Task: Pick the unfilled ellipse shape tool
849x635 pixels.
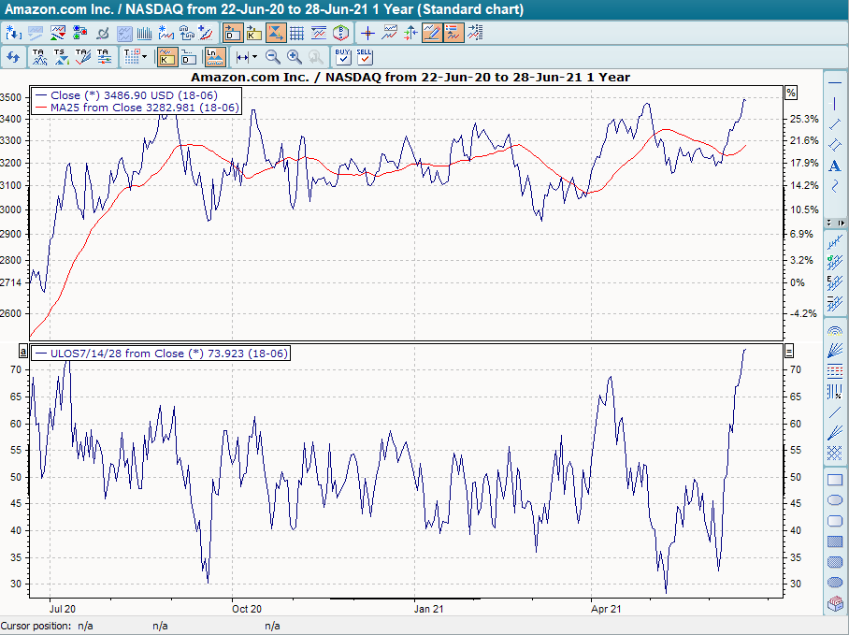Action: pyautogui.click(x=835, y=500)
